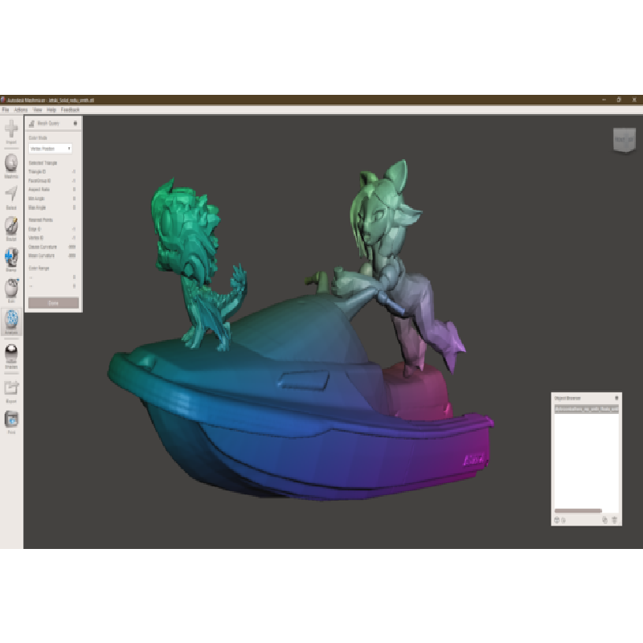Activate the Select tool
643x643 pixels.
point(11,197)
